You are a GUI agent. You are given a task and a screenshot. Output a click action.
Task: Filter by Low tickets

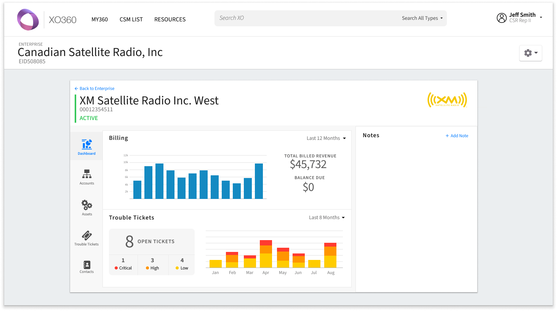coord(182,264)
